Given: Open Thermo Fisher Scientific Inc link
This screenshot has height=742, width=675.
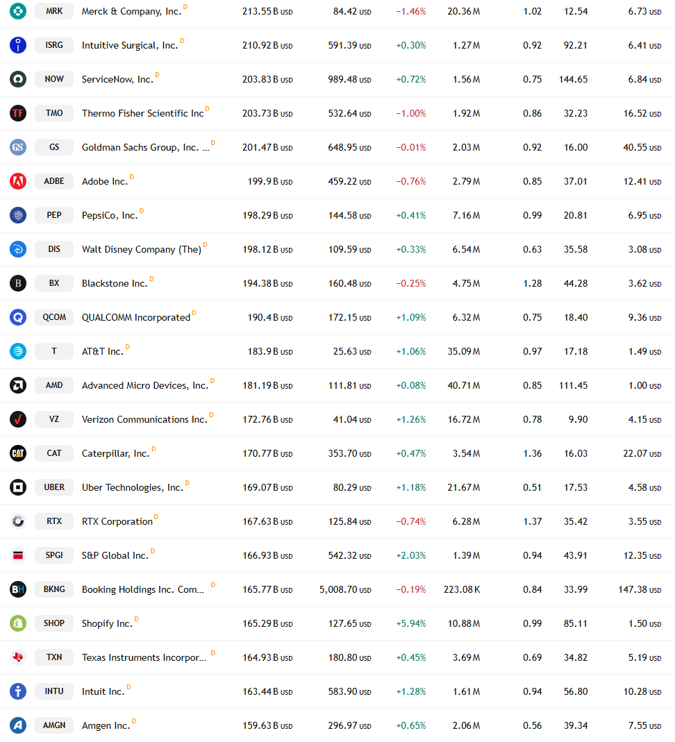Looking at the screenshot, I should [142, 114].
